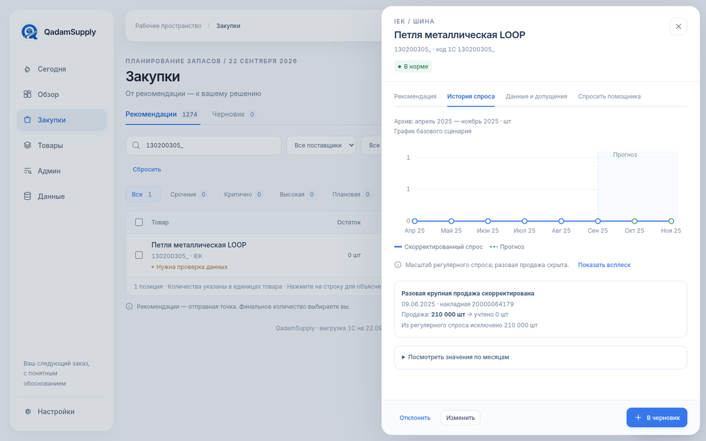Open the Настройки gear icon
Screen dimensions: 706x441
click(28, 412)
